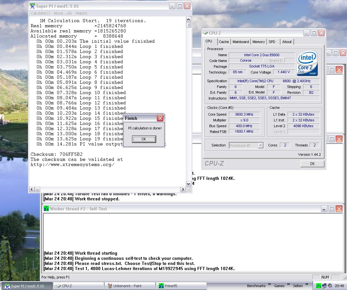Open the About menu in Super PI
This screenshot has height=290, width=347.
tap(63, 13)
